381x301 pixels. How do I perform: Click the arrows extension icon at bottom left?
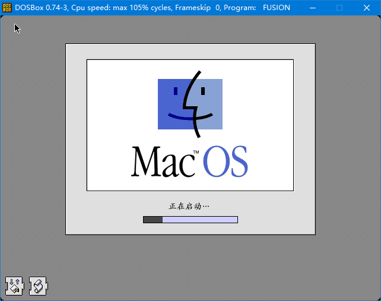coord(15,286)
